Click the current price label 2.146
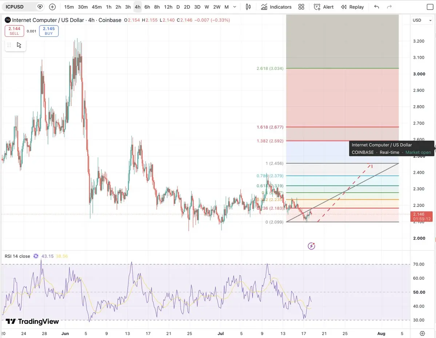This screenshot has height=338, width=436. pos(421,216)
